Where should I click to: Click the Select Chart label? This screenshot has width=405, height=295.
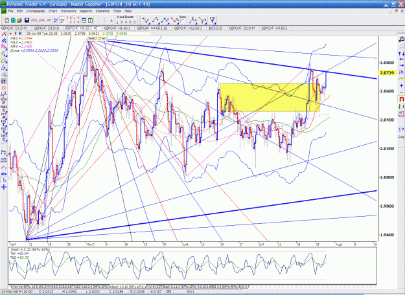coord(97,38)
